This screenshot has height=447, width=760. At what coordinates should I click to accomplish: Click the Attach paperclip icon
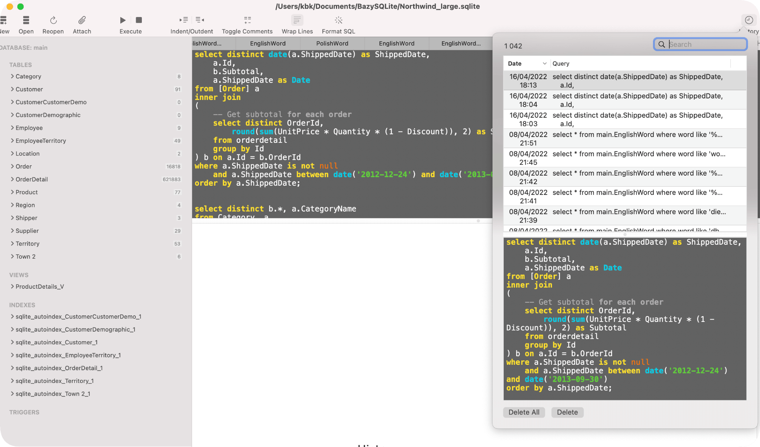pyautogui.click(x=82, y=20)
